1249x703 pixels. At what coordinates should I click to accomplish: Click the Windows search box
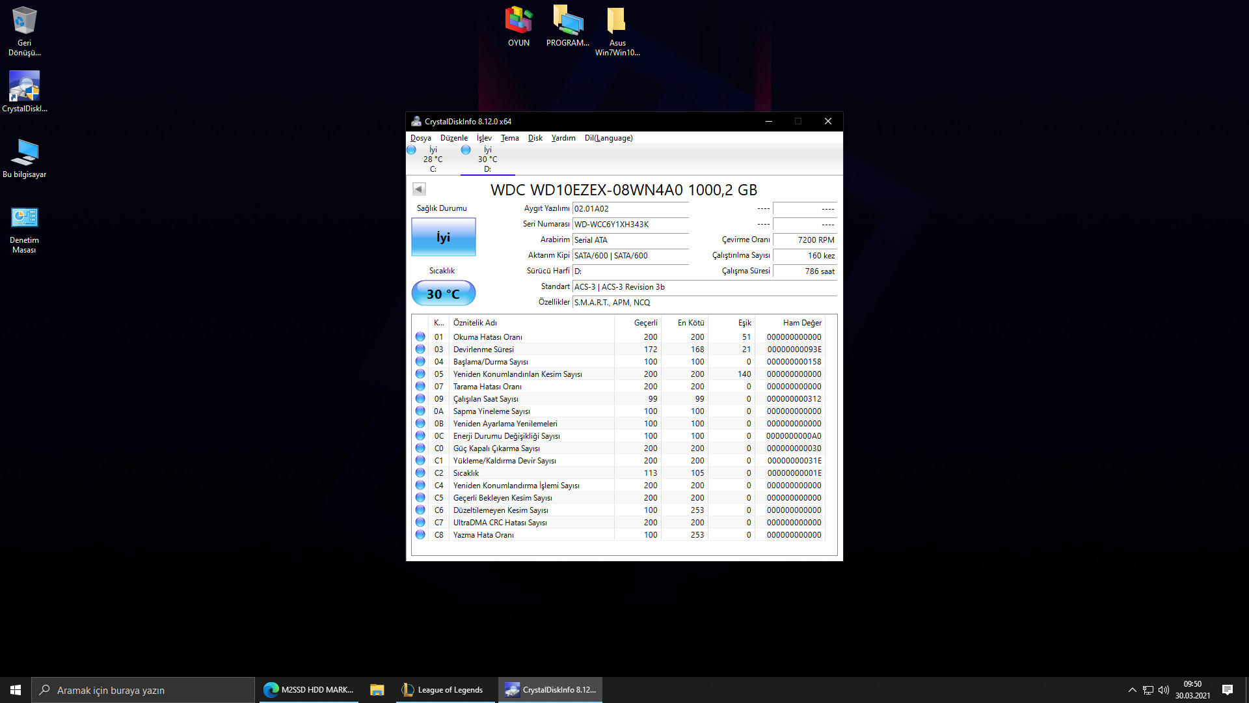pos(143,690)
